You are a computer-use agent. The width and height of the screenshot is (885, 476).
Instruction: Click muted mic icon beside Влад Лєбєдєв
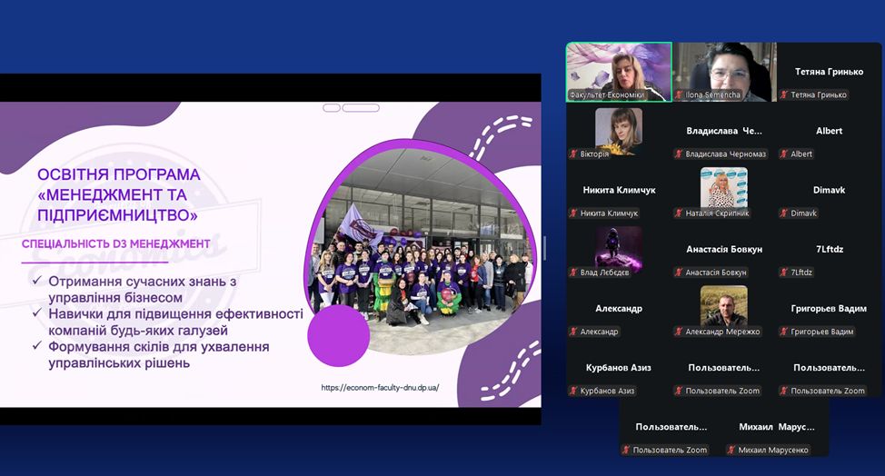point(573,273)
